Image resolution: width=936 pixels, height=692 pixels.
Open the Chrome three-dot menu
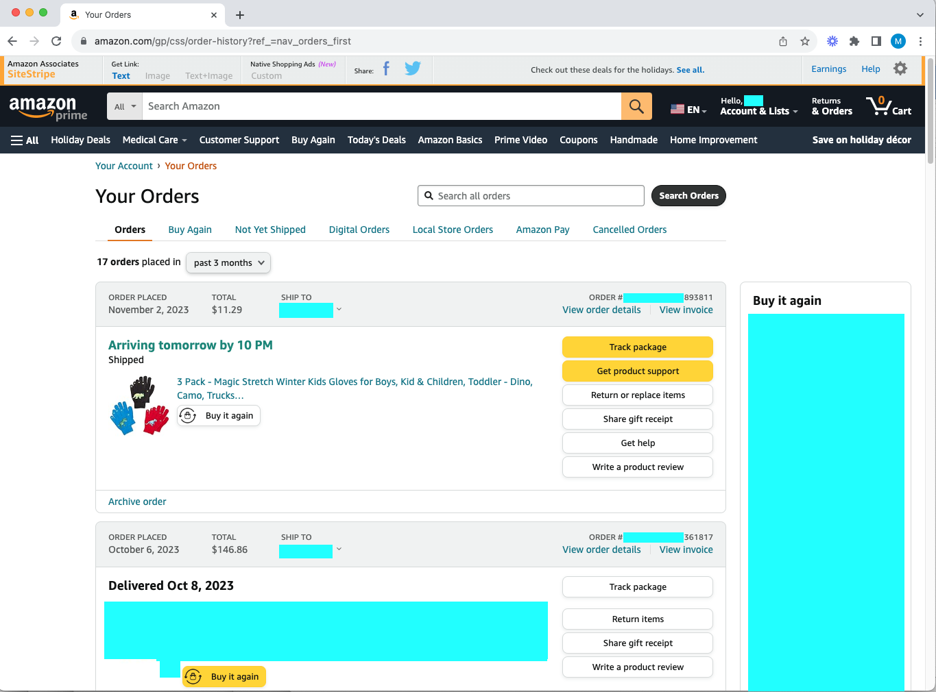click(x=921, y=41)
